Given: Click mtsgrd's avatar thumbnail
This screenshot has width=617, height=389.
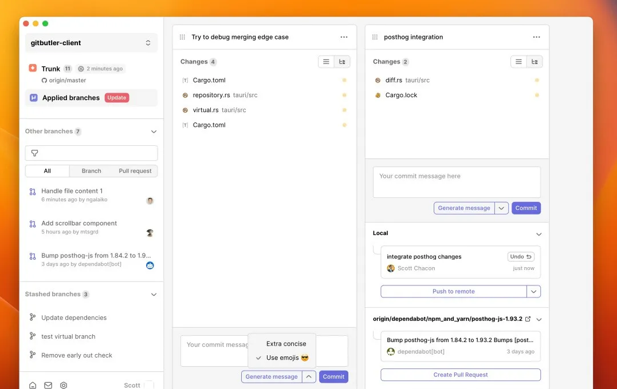Looking at the screenshot, I should pyautogui.click(x=150, y=233).
